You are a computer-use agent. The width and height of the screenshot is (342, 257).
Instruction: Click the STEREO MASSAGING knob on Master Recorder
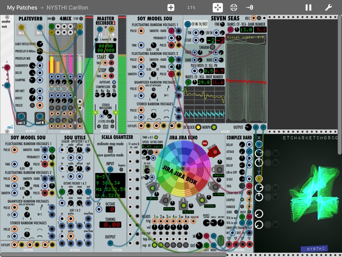click(x=106, y=112)
